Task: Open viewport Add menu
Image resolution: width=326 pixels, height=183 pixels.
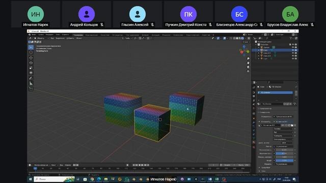Action: coord(70,38)
